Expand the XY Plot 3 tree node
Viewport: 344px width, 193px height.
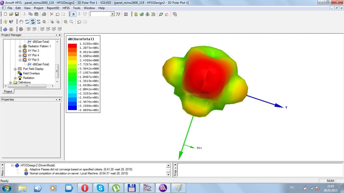[20, 51]
